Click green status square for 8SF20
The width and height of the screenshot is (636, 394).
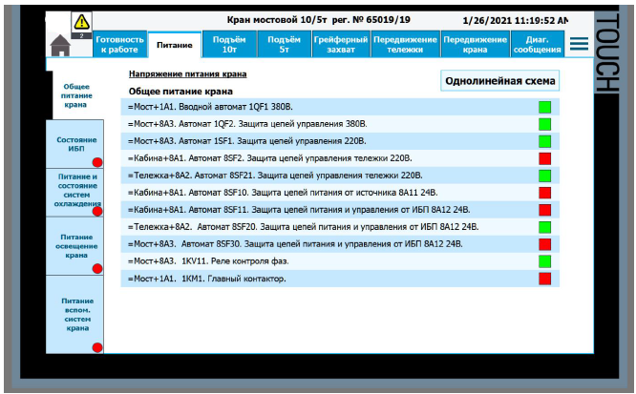pos(544,227)
